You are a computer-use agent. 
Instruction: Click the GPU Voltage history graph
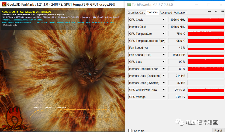coord(206,97)
